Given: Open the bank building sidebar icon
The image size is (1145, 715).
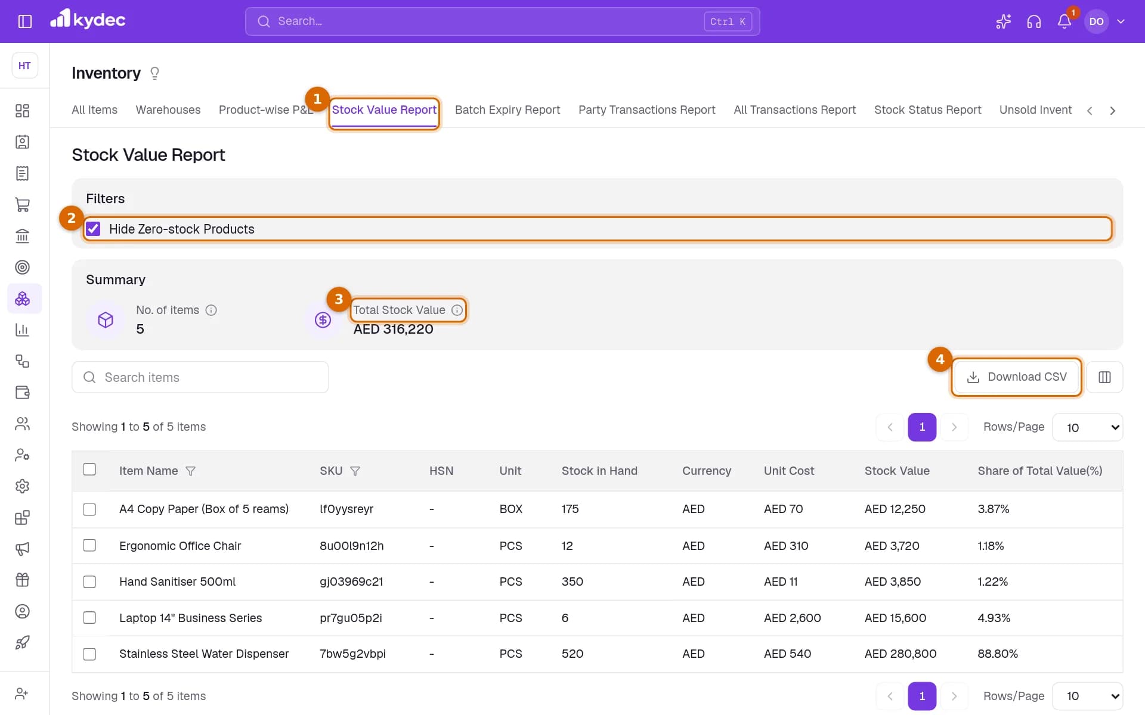Looking at the screenshot, I should click(22, 236).
